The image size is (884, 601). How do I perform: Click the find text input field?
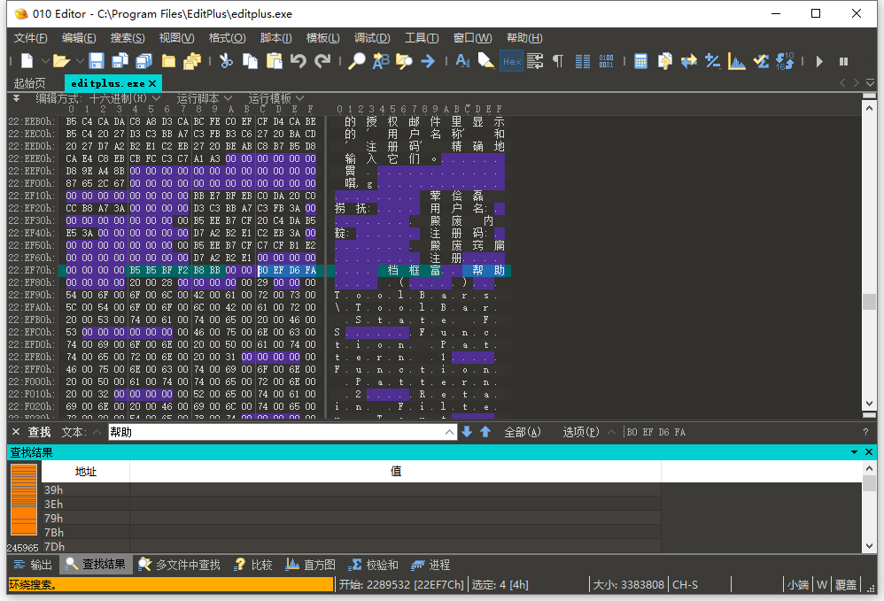pos(276,432)
